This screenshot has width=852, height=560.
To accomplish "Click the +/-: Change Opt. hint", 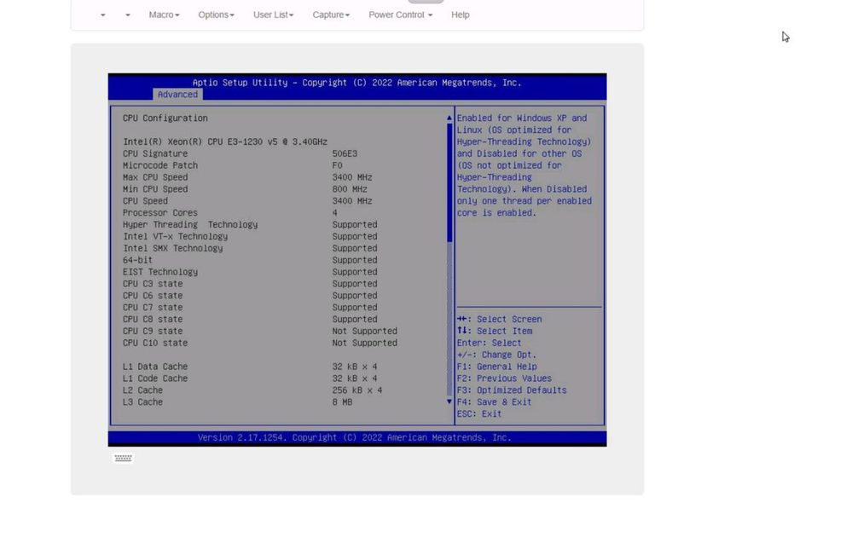I will [496, 355].
